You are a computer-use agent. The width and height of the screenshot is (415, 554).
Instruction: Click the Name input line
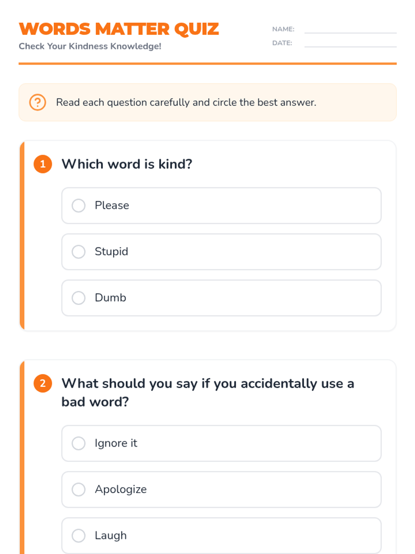pyautogui.click(x=350, y=30)
